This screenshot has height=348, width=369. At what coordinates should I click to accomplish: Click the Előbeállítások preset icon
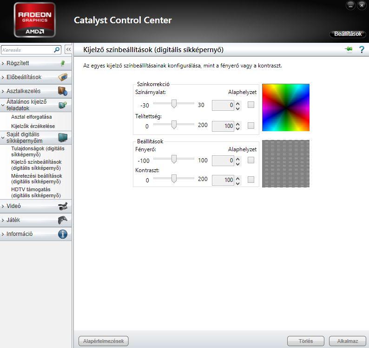tap(63, 77)
